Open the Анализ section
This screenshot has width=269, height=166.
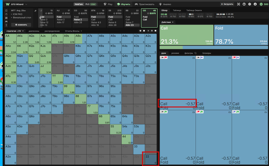(x=165, y=4)
